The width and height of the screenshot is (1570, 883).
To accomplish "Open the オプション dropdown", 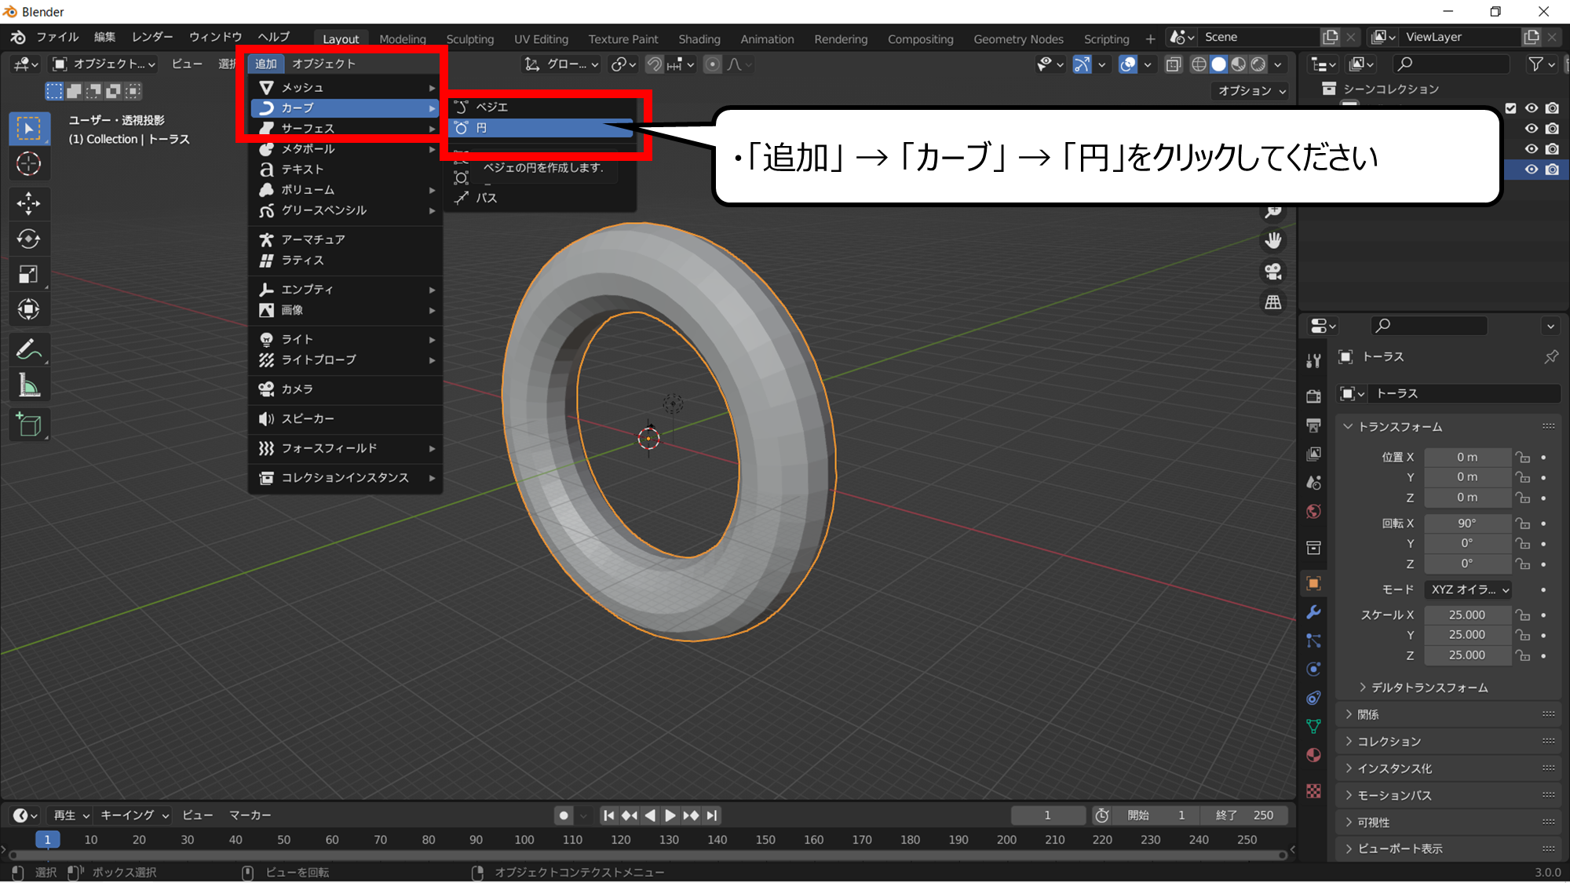I will click(1251, 91).
